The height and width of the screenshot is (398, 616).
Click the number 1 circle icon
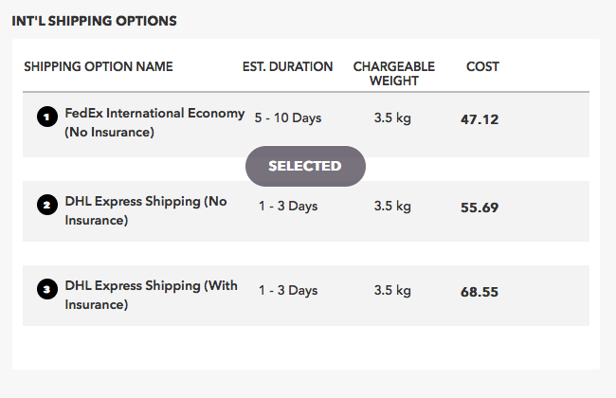tap(47, 118)
